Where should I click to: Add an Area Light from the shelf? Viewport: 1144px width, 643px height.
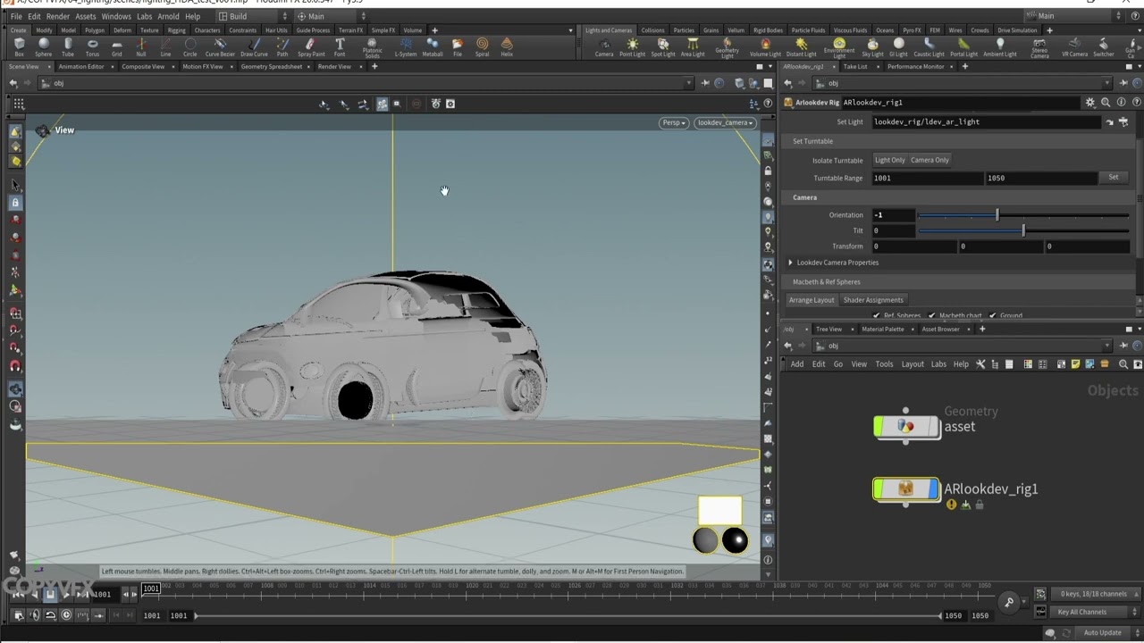point(693,47)
